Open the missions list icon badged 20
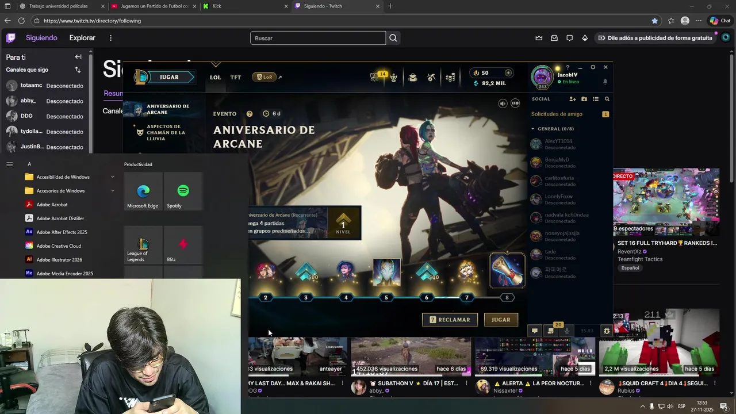This screenshot has height=414, width=736. coord(550,331)
